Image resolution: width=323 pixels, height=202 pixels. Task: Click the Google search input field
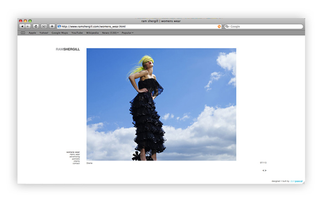pos(266,26)
